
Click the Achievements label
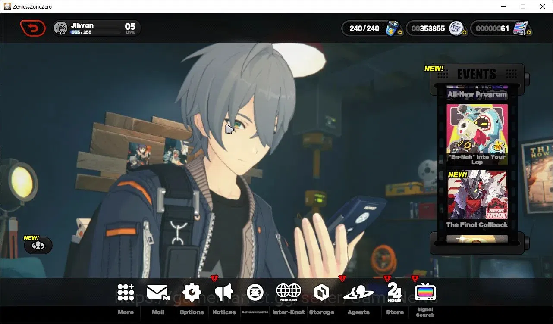point(255,312)
